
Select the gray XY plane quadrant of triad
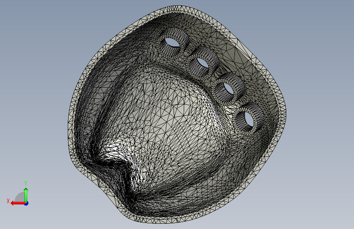20,197
